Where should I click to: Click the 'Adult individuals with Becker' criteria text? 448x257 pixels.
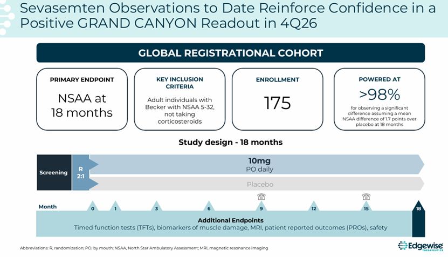pyautogui.click(x=180, y=111)
